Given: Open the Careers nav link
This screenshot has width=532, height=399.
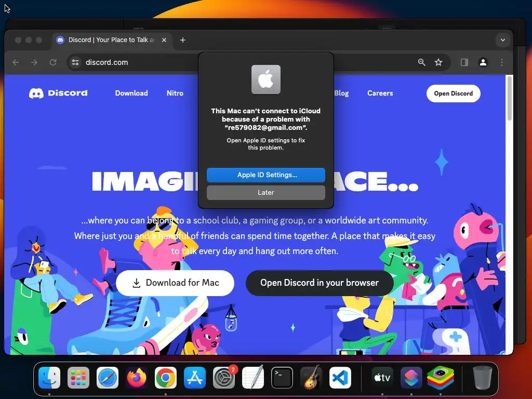Looking at the screenshot, I should tap(380, 93).
